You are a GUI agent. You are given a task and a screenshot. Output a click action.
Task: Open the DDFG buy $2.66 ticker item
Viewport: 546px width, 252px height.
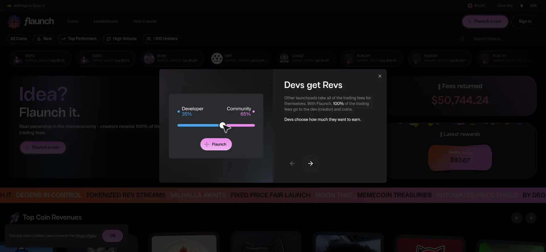pyautogui.click(x=106, y=58)
